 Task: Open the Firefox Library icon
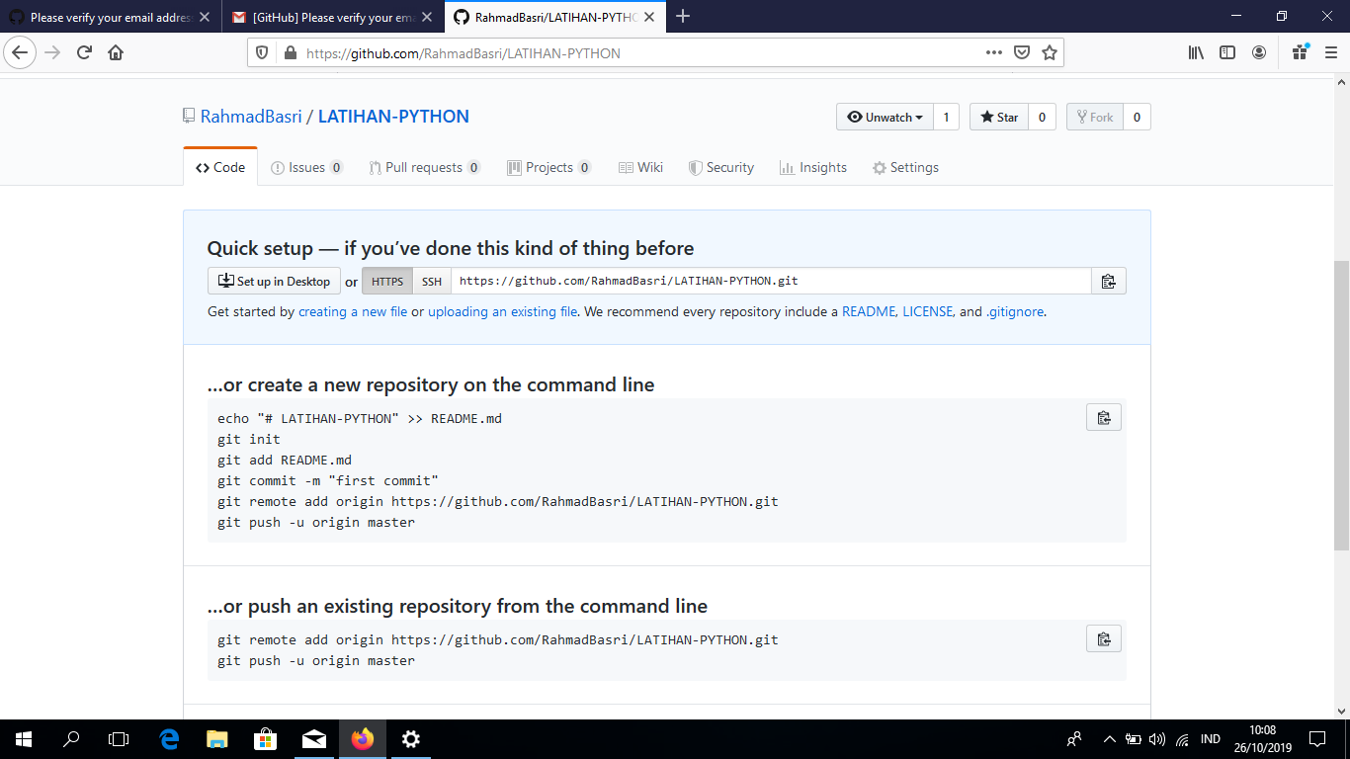1195,52
